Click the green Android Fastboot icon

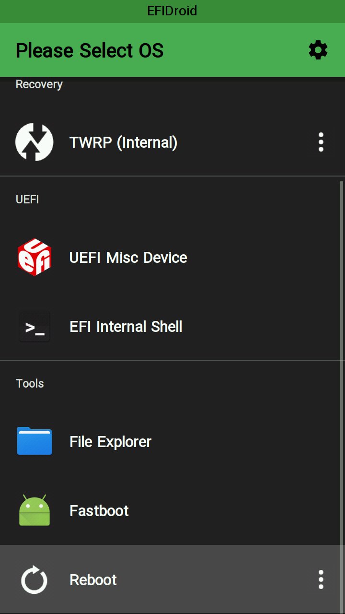click(x=34, y=510)
